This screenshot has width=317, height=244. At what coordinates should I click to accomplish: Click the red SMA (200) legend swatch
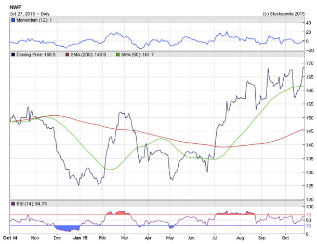tap(68, 55)
